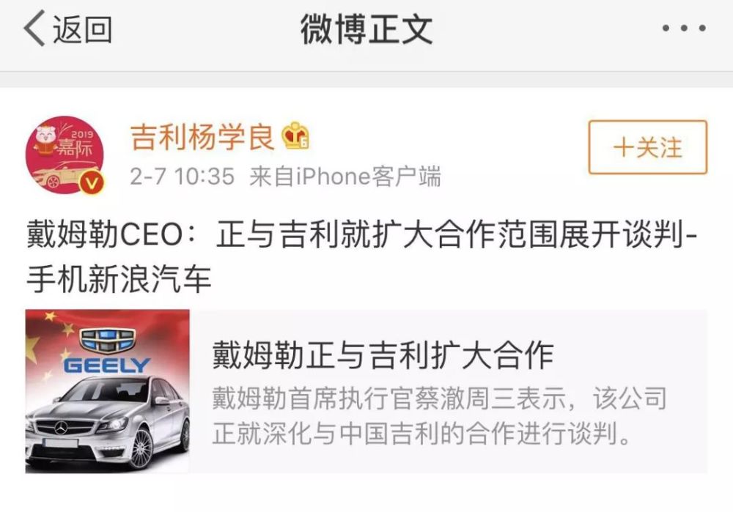Tap the article summary about 蔡澈
Screen dimensions: 733x512
click(439, 416)
